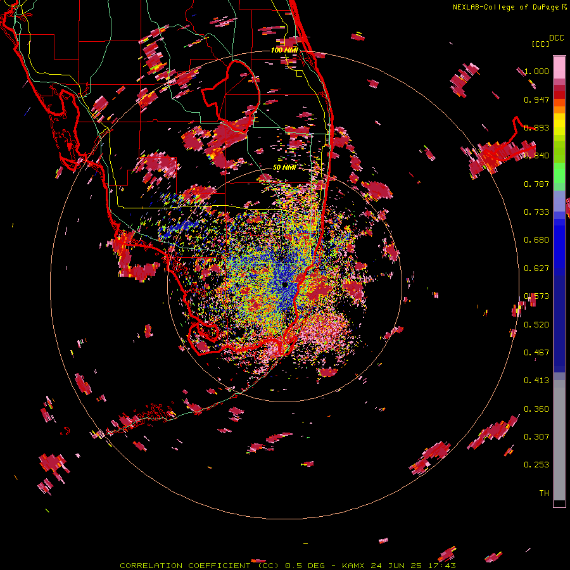Click the light pink top segment of the color bar
This screenshot has width=570, height=570.
[x=559, y=68]
